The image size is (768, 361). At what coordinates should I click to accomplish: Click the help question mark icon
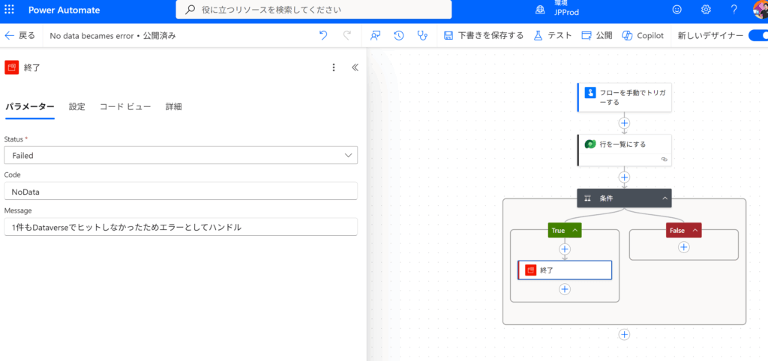tap(733, 10)
